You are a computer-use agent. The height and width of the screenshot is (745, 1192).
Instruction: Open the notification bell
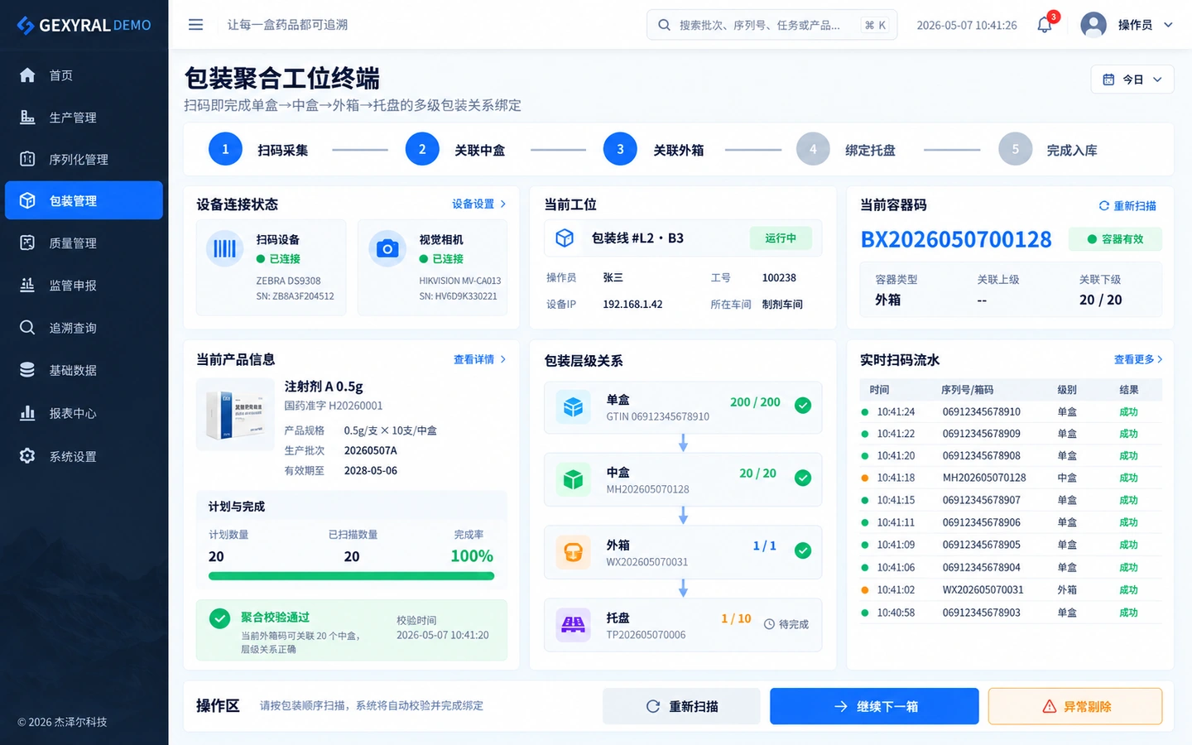[x=1045, y=25]
